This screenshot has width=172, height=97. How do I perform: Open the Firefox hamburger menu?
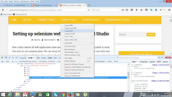point(169,10)
